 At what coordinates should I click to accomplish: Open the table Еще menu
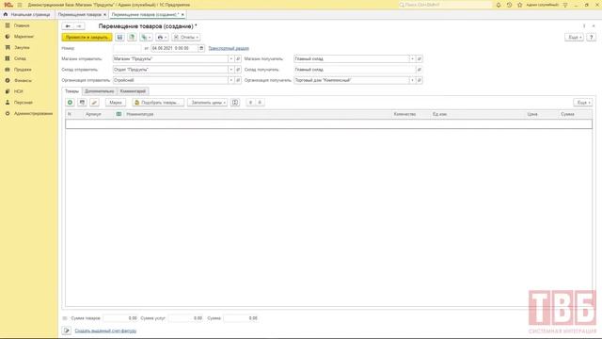tap(583, 103)
